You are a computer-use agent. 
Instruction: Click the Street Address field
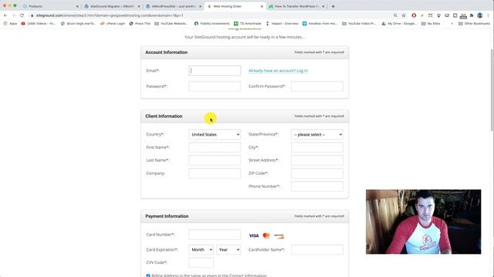[317, 160]
